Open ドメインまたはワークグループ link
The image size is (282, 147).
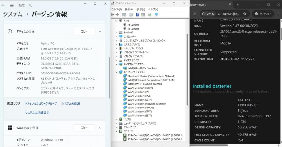tap(41, 104)
